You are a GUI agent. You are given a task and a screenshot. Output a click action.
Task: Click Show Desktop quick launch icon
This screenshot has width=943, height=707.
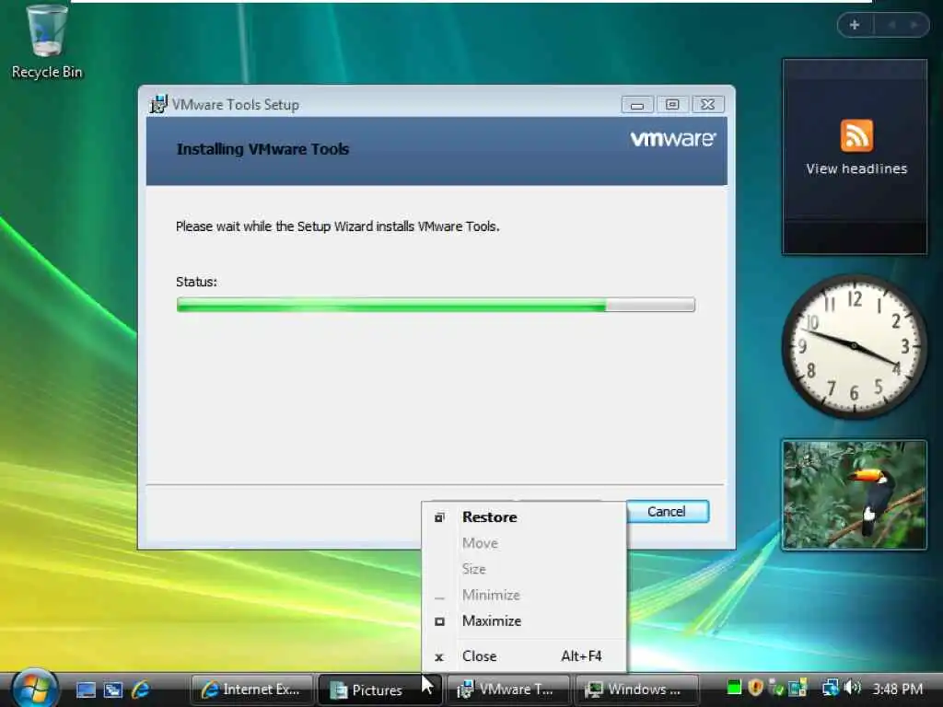[x=86, y=690]
